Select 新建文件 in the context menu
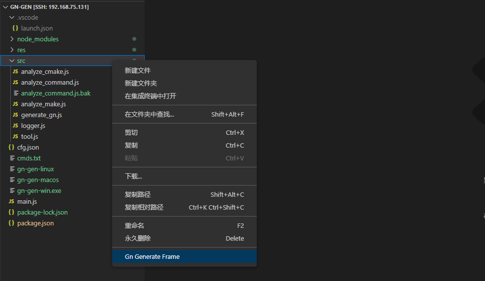 [138, 71]
